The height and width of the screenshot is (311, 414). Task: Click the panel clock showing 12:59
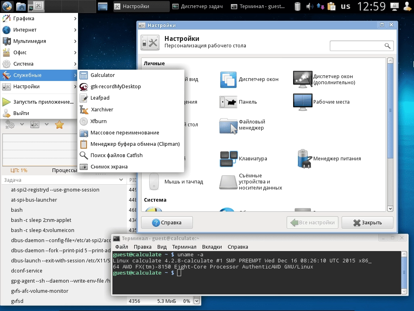click(372, 6)
